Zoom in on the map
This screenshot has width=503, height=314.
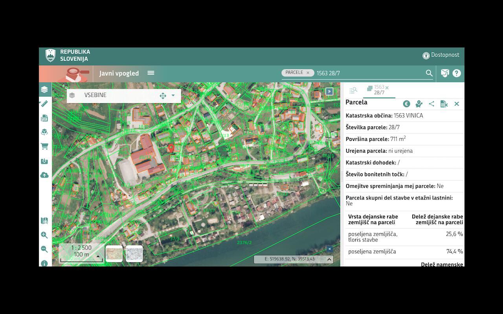pyautogui.click(x=44, y=235)
